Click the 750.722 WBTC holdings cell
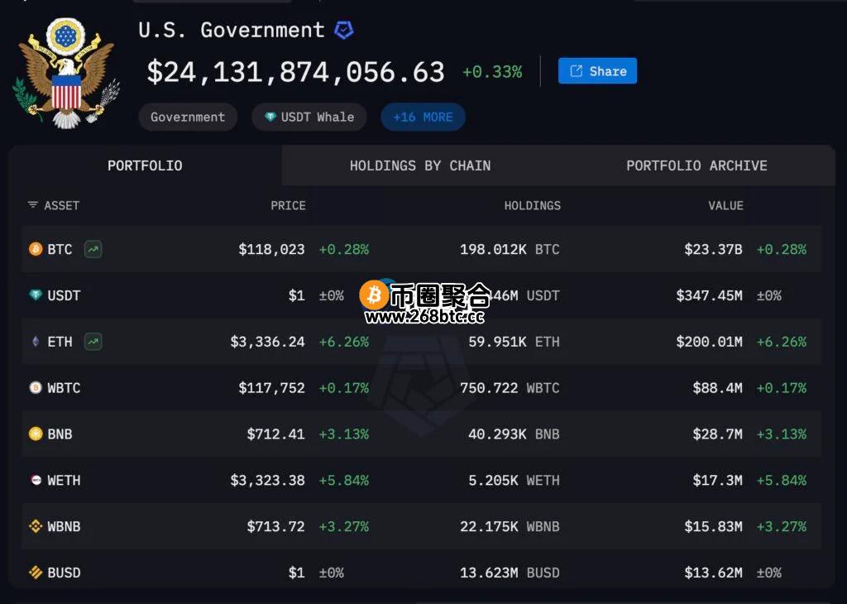The width and height of the screenshot is (847, 604). (510, 388)
